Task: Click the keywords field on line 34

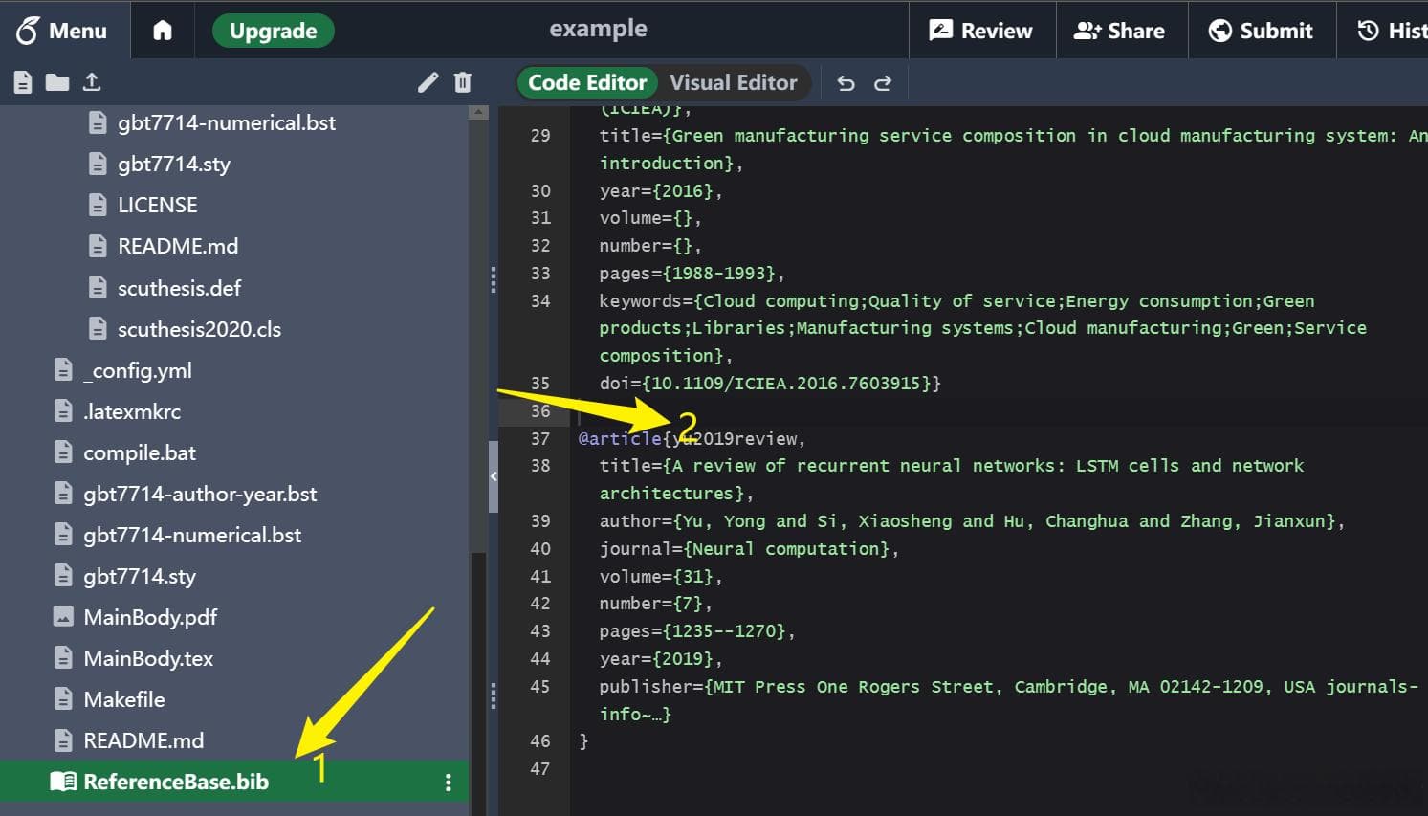Action: (x=983, y=328)
